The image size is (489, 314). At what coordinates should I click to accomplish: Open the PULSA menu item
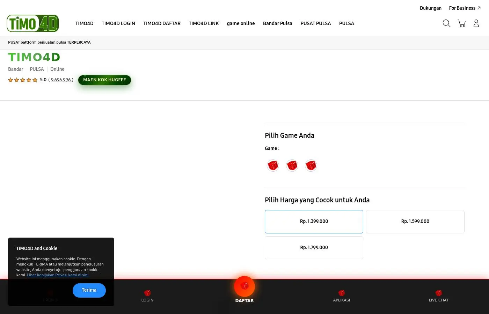tap(346, 23)
